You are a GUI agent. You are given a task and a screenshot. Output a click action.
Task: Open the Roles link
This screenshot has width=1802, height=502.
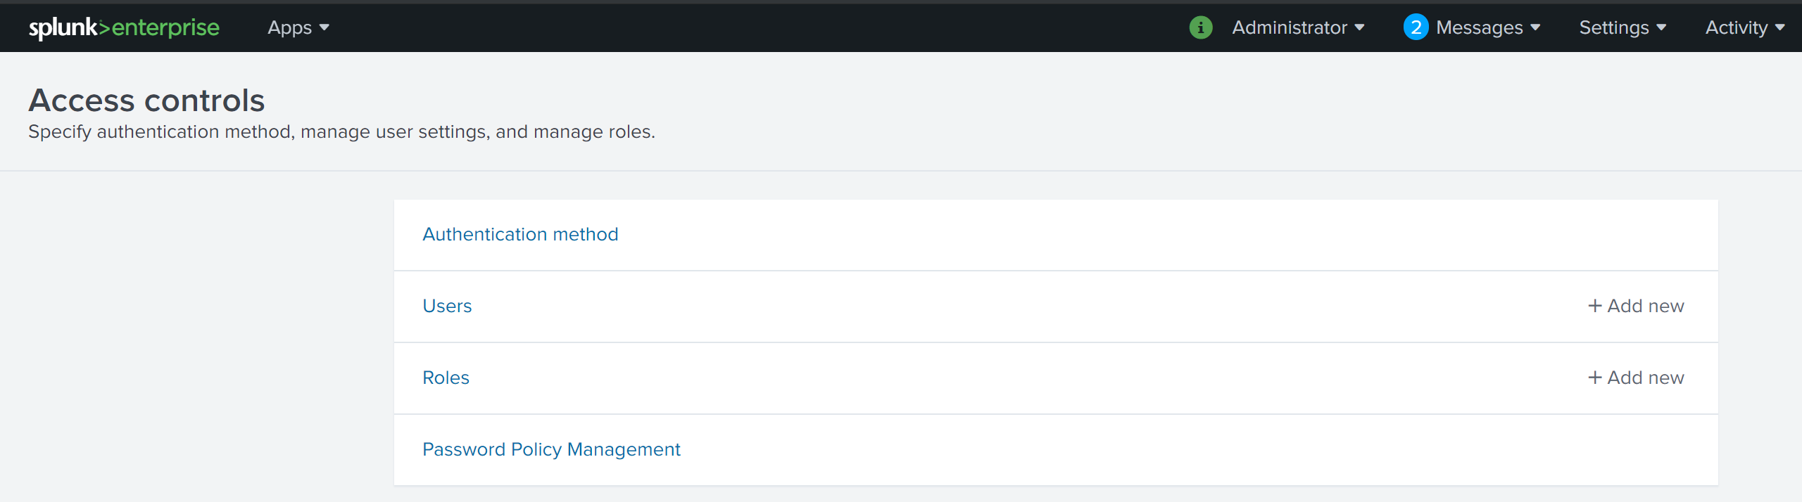click(x=446, y=378)
